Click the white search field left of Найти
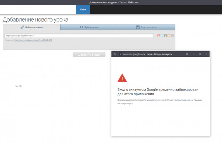The width and height of the screenshot is (222, 144). 38,10
